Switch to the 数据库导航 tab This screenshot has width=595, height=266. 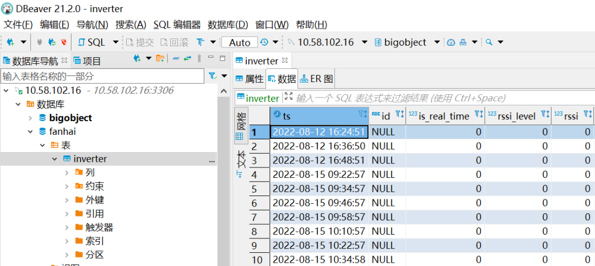(35, 61)
